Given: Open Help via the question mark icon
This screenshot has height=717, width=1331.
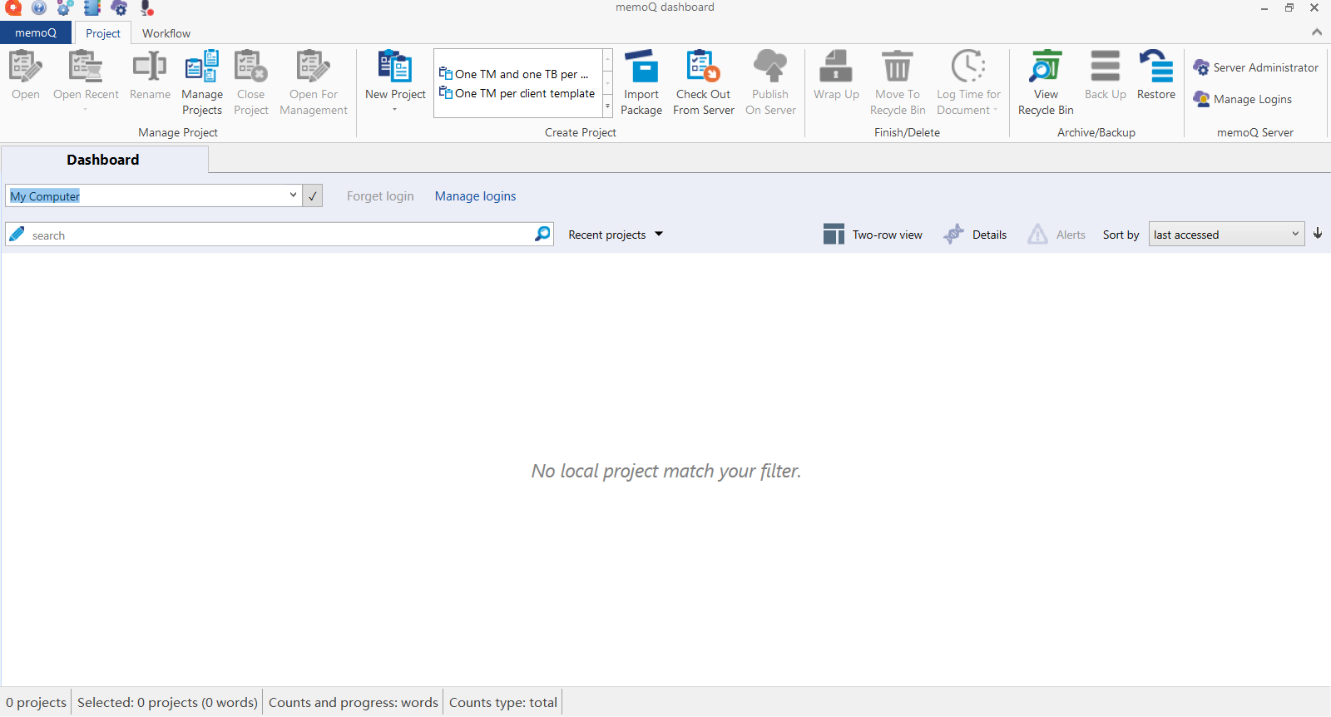Looking at the screenshot, I should coord(39,8).
